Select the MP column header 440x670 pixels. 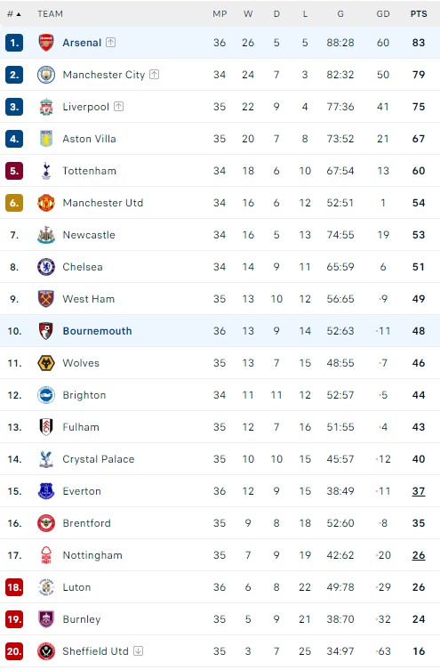coord(220,13)
